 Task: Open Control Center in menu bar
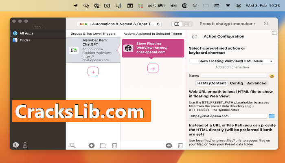click(x=239, y=6)
